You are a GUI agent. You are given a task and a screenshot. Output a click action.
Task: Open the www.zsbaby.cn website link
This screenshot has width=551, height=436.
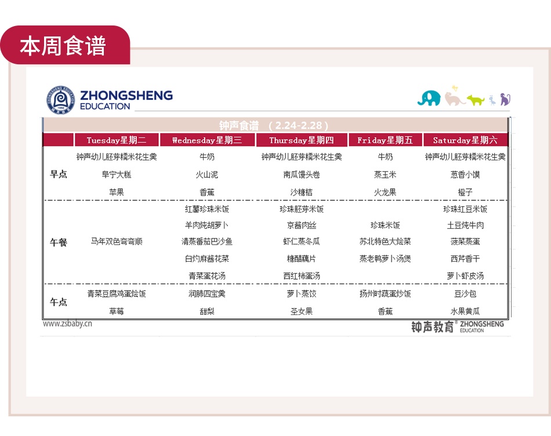67,324
